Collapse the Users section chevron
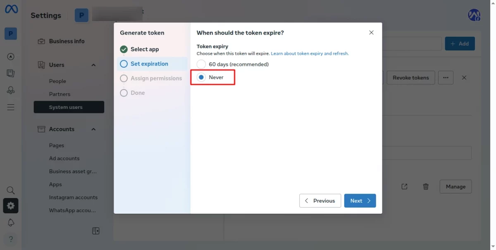 (x=93, y=65)
